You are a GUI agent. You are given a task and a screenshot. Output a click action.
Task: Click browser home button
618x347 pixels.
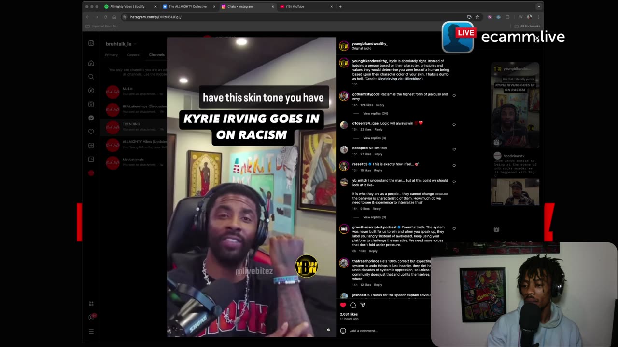pos(114,17)
